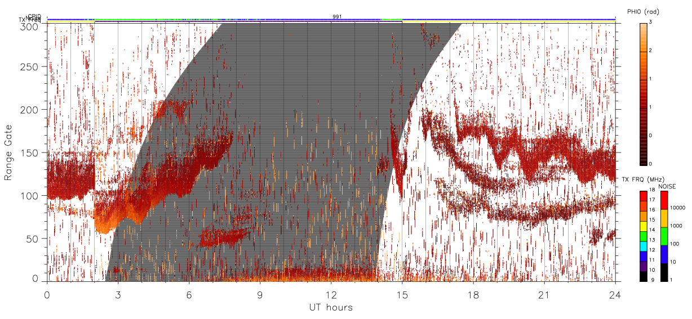Click the purple 10–11 MHz TX FRQ swatch
692x319 pixels.
(x=643, y=266)
